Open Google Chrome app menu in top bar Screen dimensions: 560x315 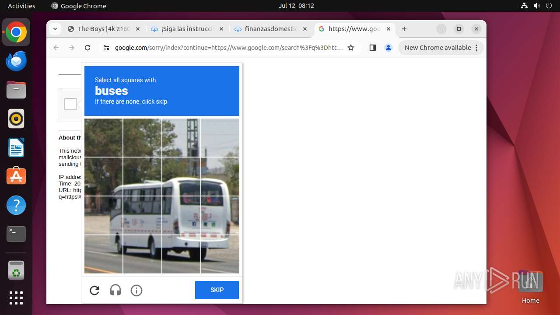[79, 6]
